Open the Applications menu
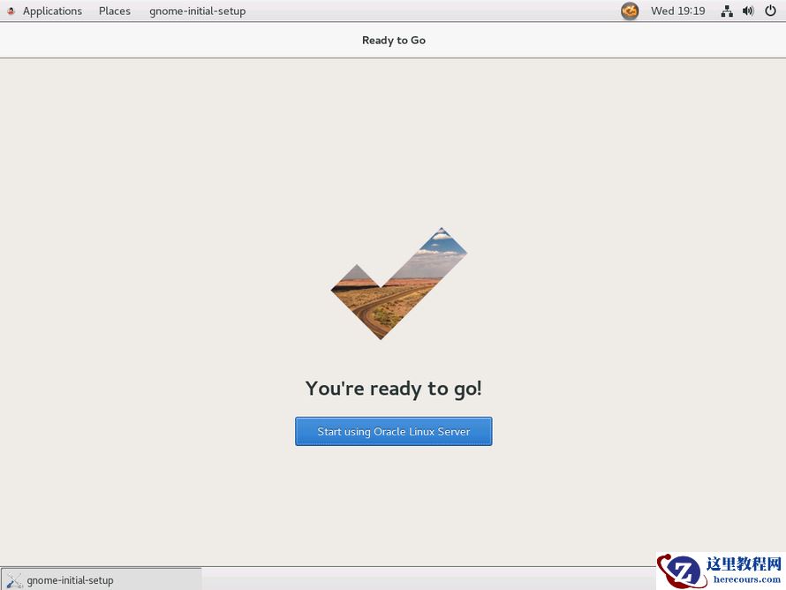Screen dimensions: 786x590 [52, 11]
